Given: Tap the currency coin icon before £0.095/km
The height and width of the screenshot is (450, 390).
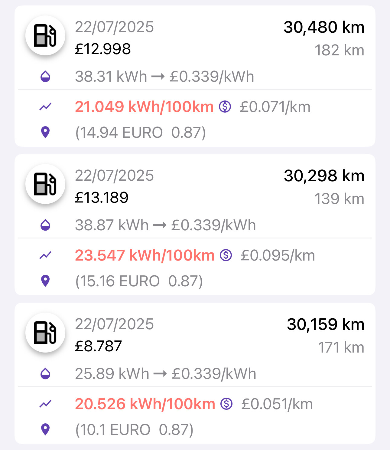Looking at the screenshot, I should [226, 255].
